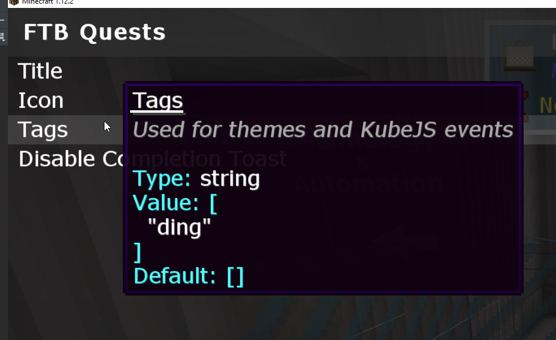Click the dimmed Automation text in background
This screenshot has height=340, width=556.
[368, 183]
